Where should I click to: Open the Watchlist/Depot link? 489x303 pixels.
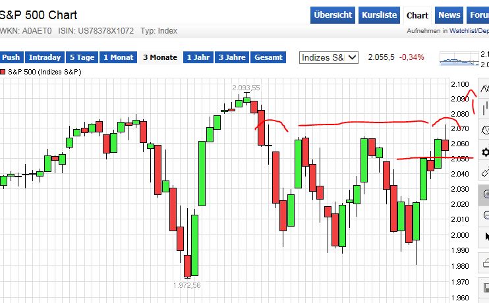pyautogui.click(x=469, y=31)
